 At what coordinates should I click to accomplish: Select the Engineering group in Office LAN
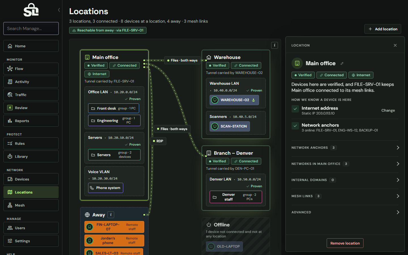114,120
